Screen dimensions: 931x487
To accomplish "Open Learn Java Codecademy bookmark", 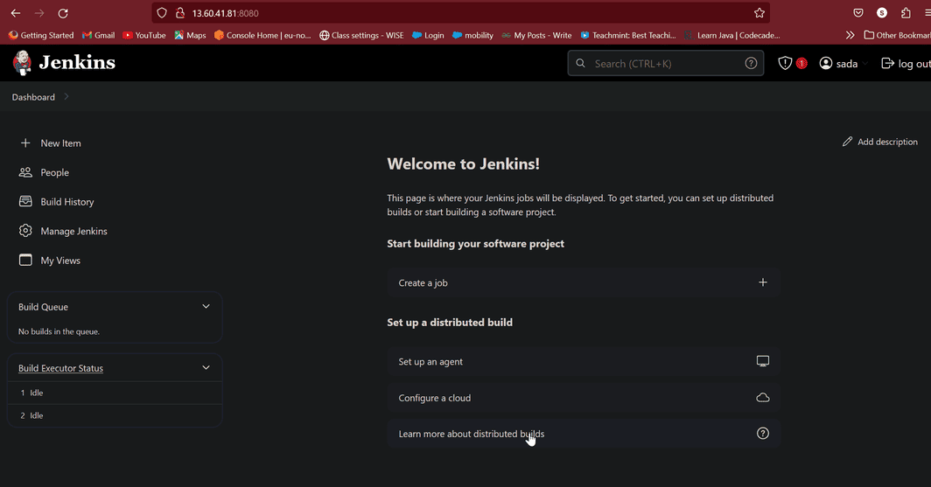I will click(x=732, y=35).
